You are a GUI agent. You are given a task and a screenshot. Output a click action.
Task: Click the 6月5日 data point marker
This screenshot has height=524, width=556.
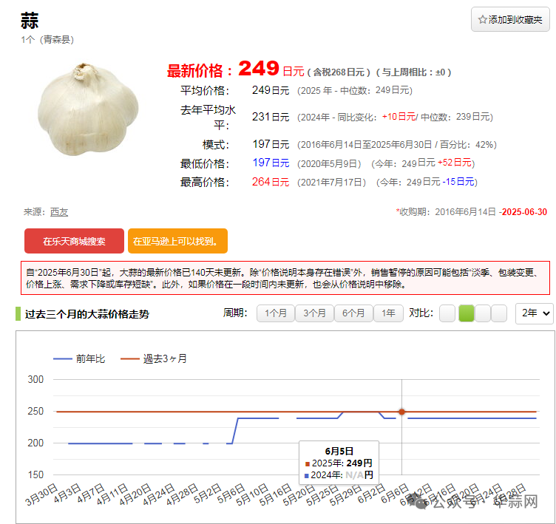[x=401, y=412]
